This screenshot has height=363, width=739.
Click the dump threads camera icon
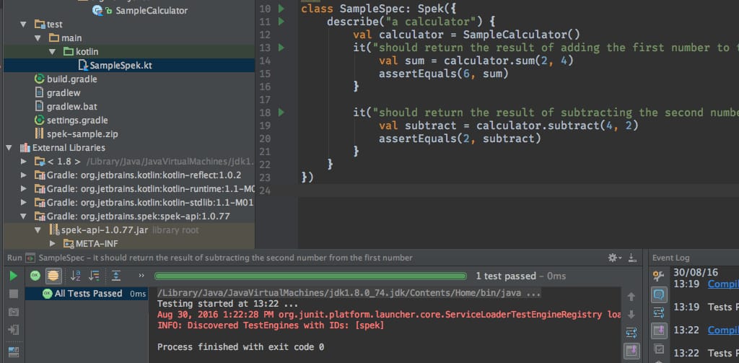pos(13,312)
